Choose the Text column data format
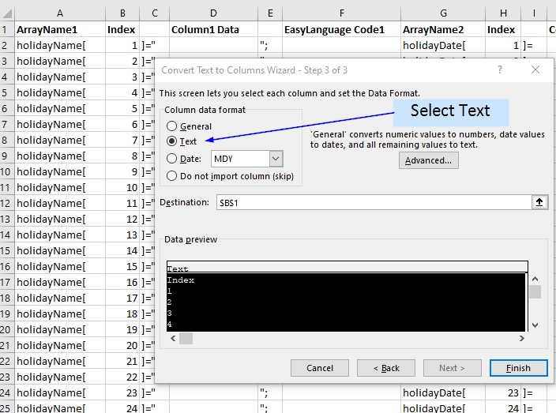This screenshot has width=556, height=413. [x=172, y=141]
